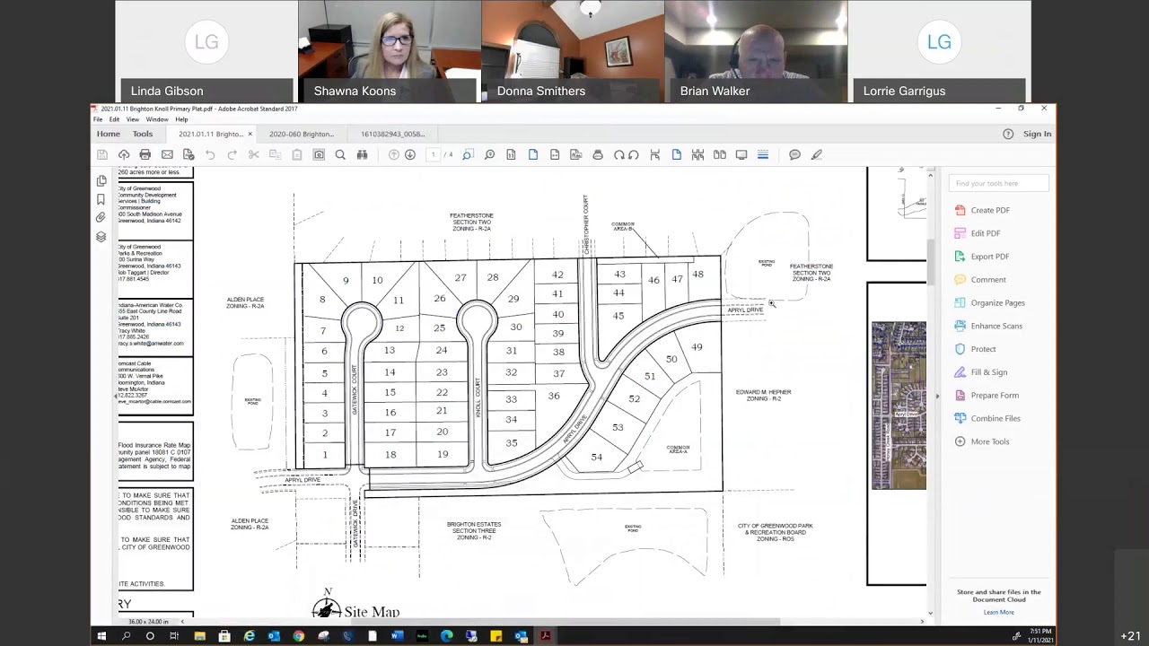Image resolution: width=1149 pixels, height=646 pixels.
Task: Open the Help menu
Action: 181,119
